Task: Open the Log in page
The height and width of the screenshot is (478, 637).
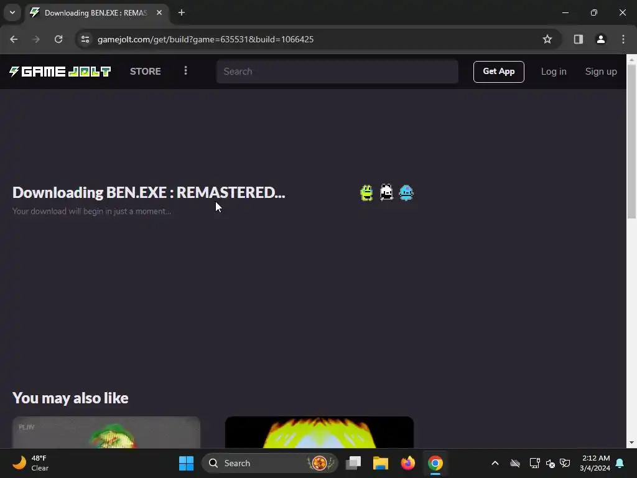Action: tap(553, 72)
